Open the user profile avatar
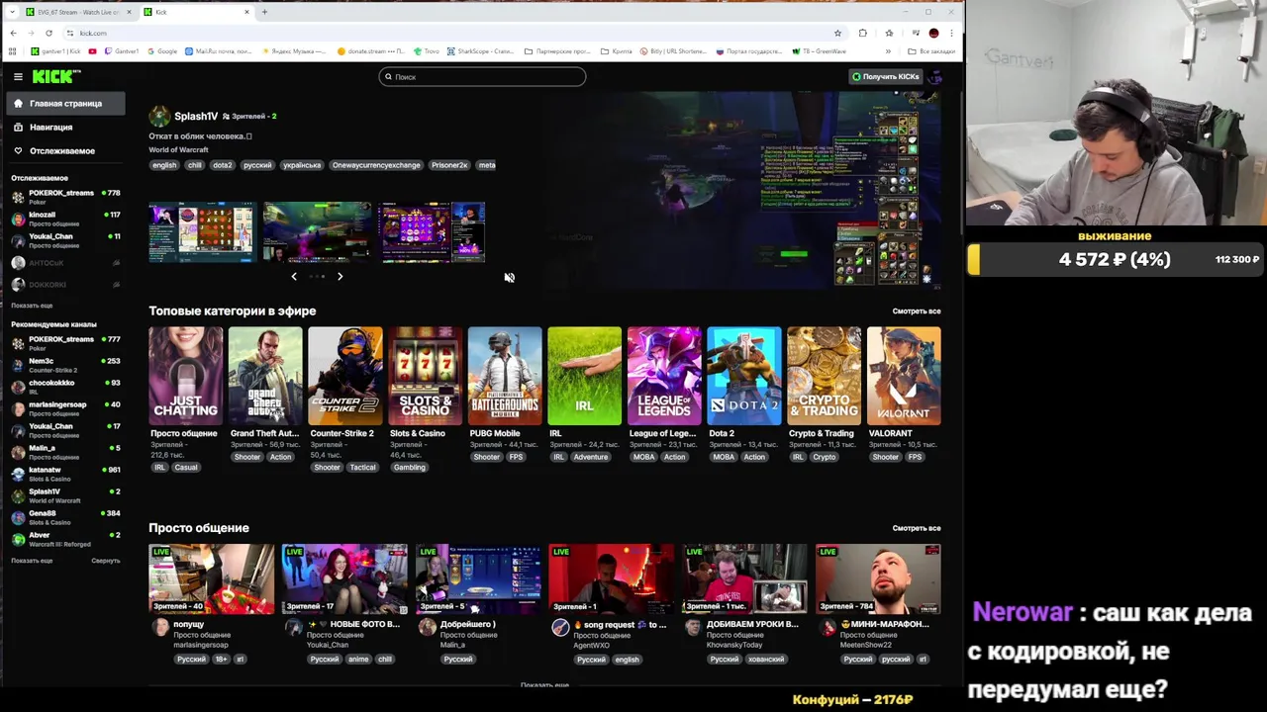The height and width of the screenshot is (712, 1267). [x=933, y=76]
